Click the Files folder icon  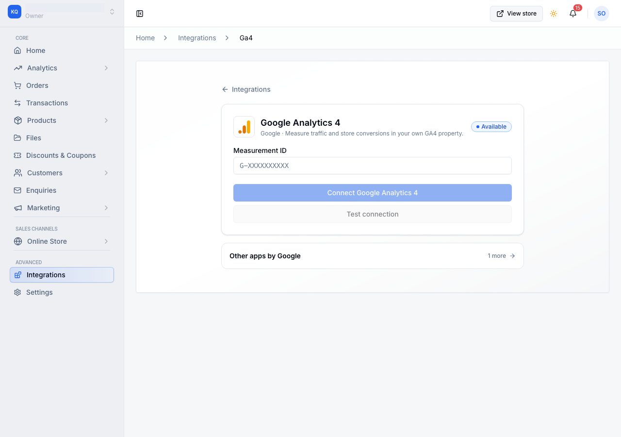17,138
